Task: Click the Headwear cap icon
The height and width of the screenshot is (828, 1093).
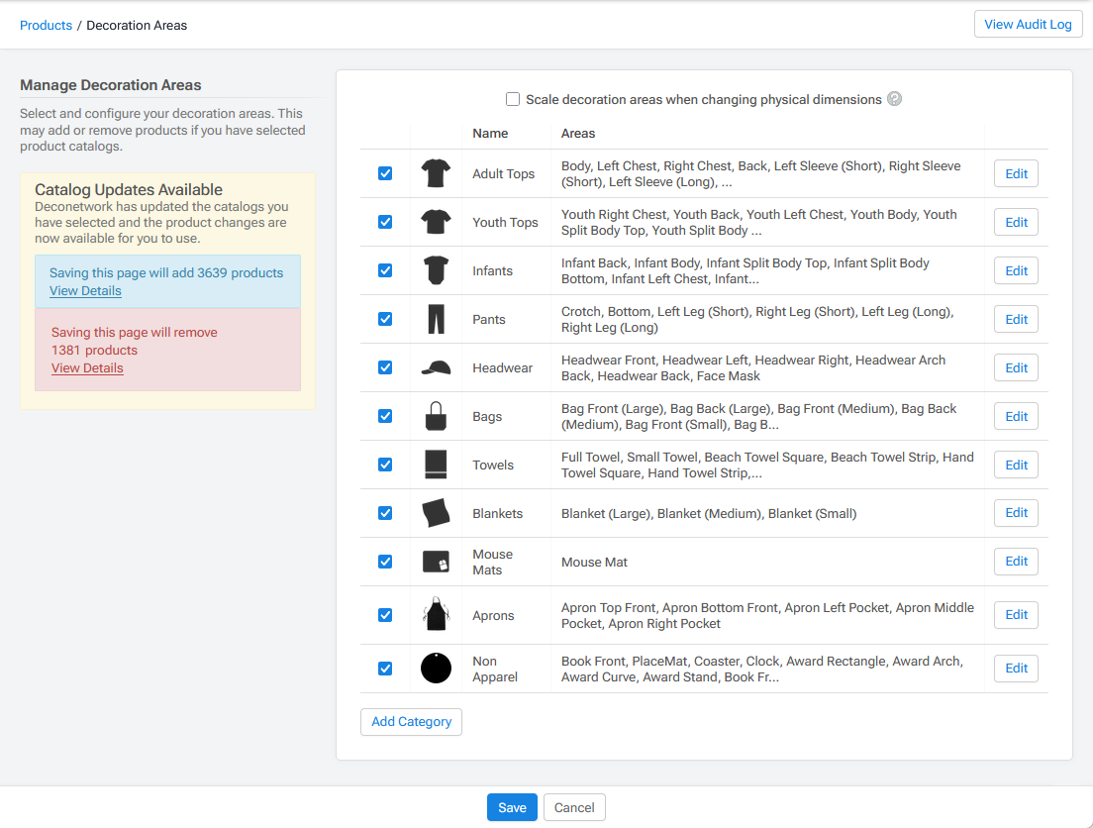Action: point(436,367)
